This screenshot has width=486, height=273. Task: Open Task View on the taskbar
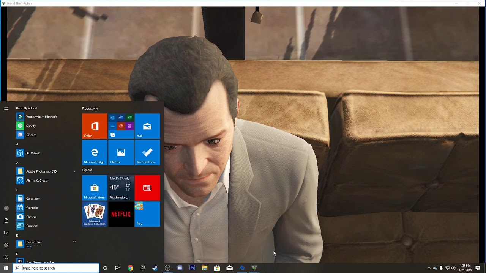click(x=117, y=268)
